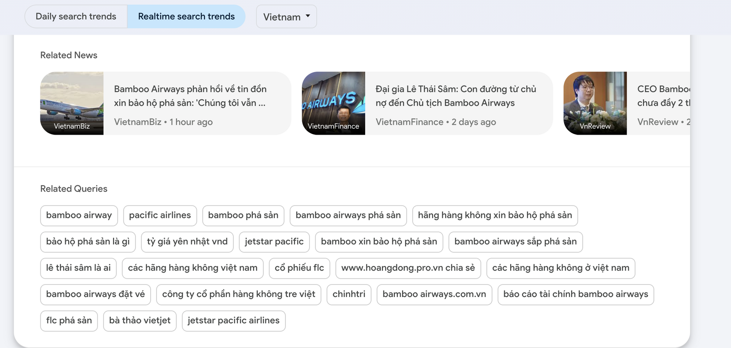The image size is (731, 348).
Task: Select the 'bamboo airways phá sản' chip
Action: 348,216
